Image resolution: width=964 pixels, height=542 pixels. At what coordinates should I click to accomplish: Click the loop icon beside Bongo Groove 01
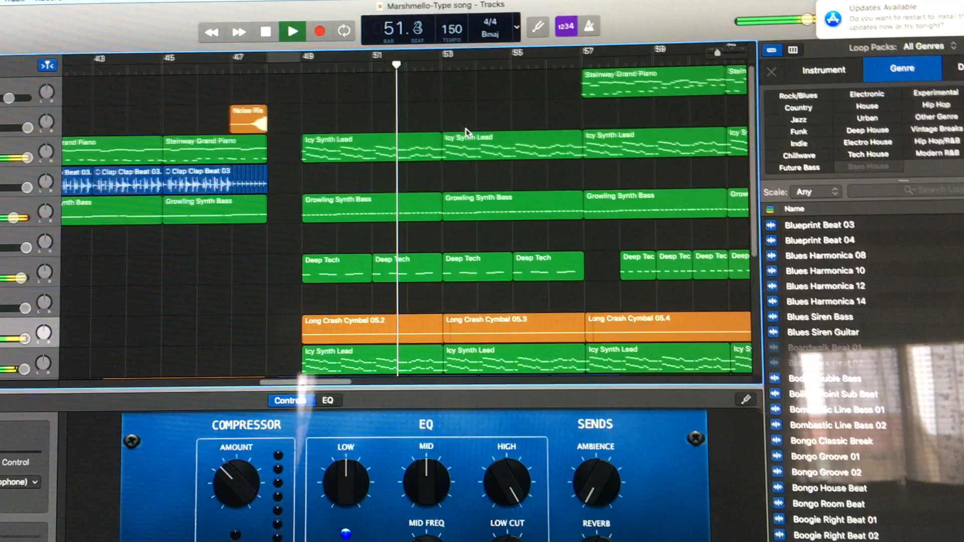click(x=777, y=456)
